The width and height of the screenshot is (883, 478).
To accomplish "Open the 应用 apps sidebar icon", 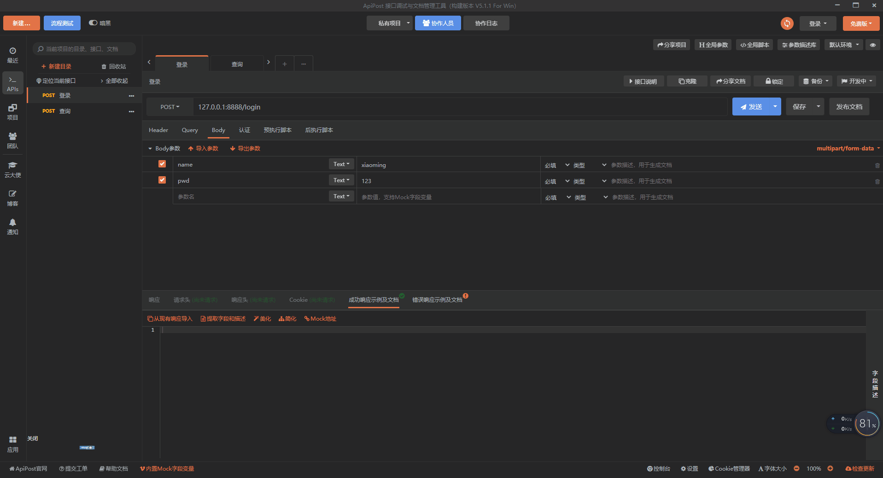I will click(x=13, y=444).
